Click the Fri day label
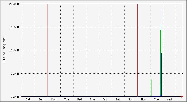 [x=105, y=99]
